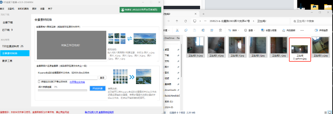Select the 卫生间2_sphere.jpg thumbnail

click(x=300, y=49)
